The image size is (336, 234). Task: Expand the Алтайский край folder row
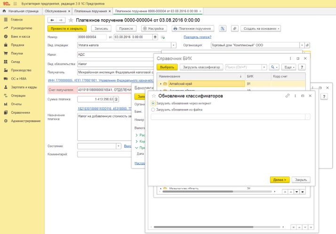coord(161,84)
